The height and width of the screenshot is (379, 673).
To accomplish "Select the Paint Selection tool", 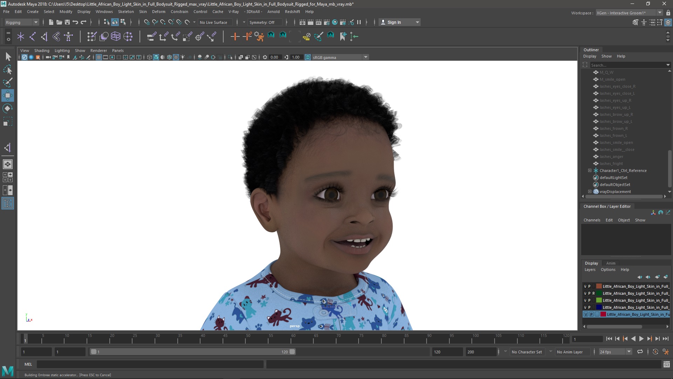I will (x=8, y=82).
